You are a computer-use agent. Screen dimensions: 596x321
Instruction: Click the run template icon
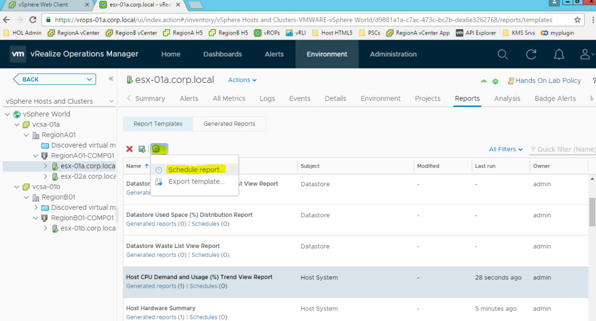coord(142,149)
